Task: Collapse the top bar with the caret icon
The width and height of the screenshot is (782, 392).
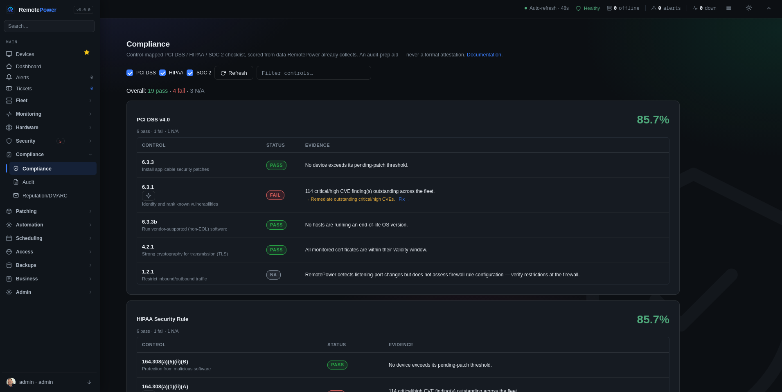Action: point(768,8)
